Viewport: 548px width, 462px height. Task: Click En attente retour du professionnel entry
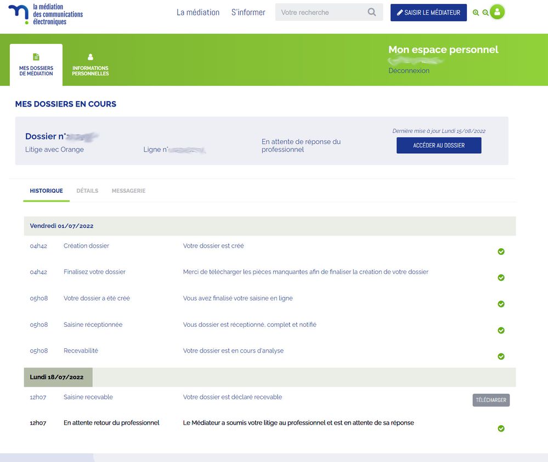(x=111, y=423)
